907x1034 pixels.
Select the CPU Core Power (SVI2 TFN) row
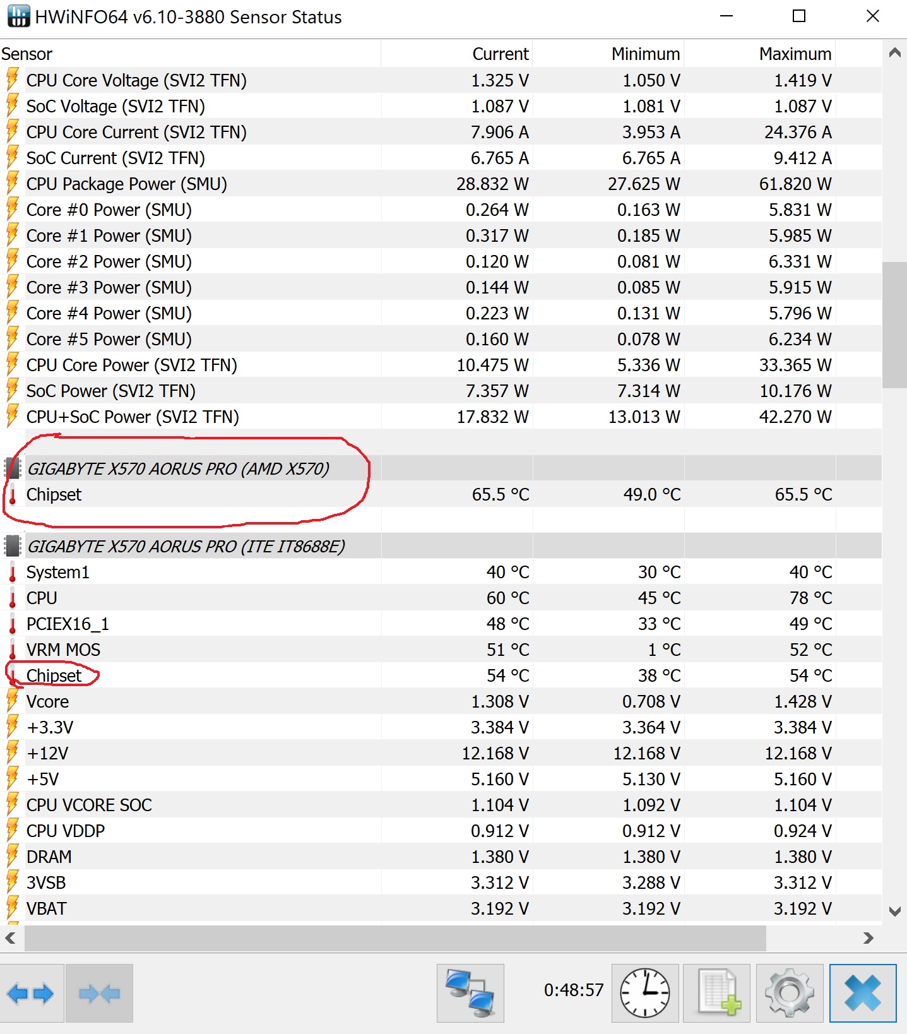441,365
